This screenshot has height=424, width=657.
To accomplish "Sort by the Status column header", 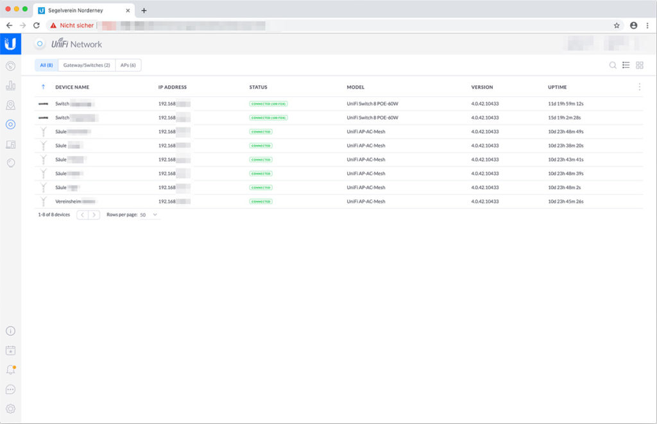I will (258, 87).
